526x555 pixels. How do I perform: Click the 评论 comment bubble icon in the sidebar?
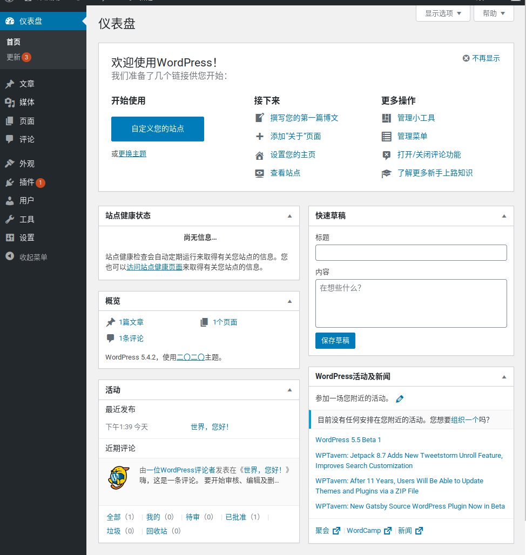[10, 139]
